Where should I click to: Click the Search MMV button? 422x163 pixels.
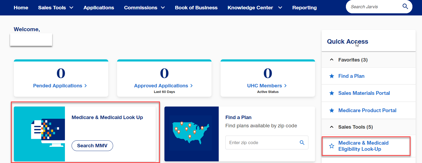(92, 146)
